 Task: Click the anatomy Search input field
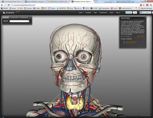click(x=19, y=21)
